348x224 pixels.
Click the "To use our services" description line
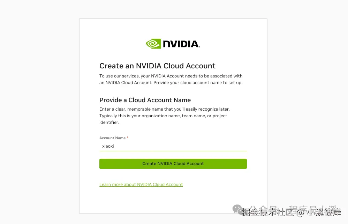[171, 76]
